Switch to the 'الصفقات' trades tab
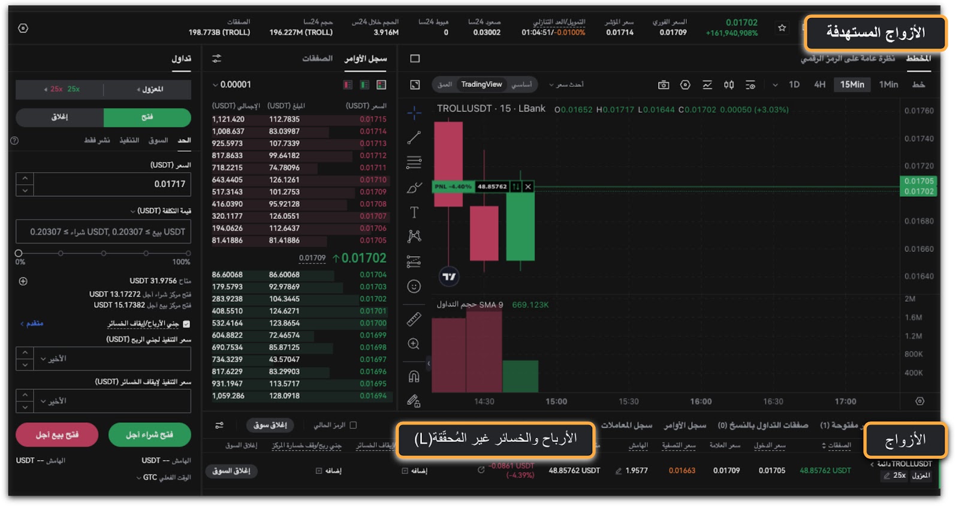 coord(317,59)
